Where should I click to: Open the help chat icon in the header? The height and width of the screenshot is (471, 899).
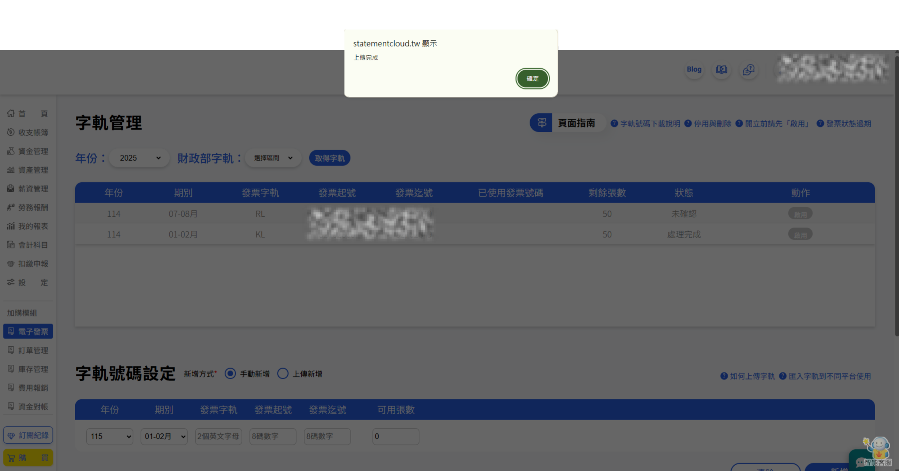pos(749,69)
